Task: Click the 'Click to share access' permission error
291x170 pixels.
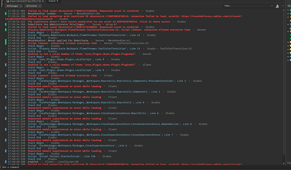Action: click(x=99, y=22)
